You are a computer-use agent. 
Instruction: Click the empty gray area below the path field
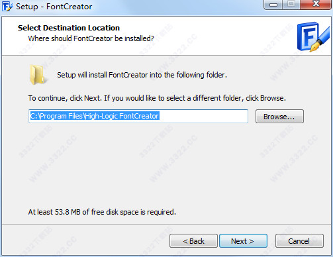(166, 166)
